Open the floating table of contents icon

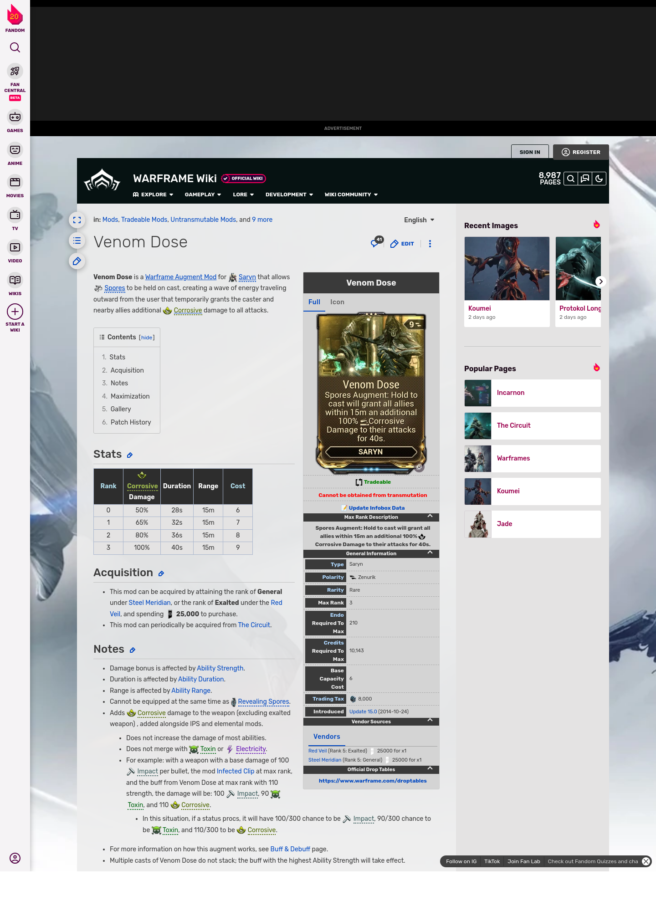click(77, 241)
